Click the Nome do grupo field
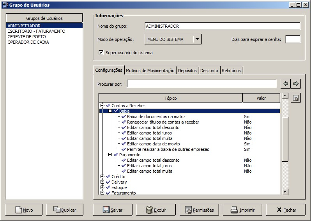The width and height of the screenshot is (311, 221). [x=223, y=26]
